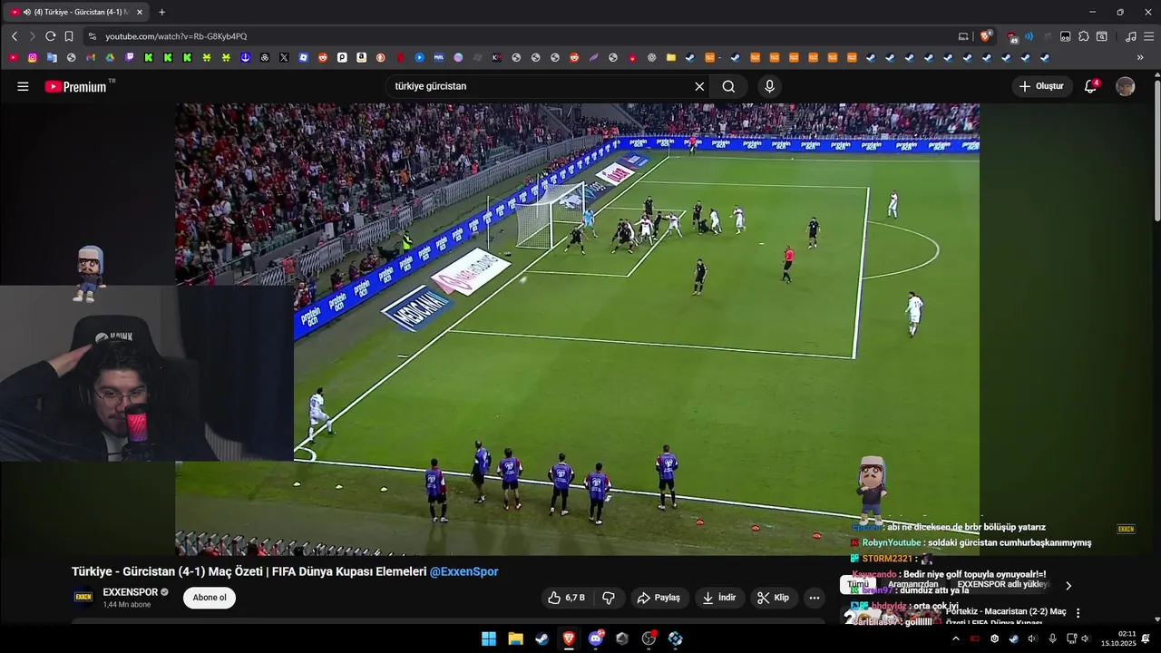Open the Windows Start menu
Screen dimensions: 1161x653
click(489, 638)
